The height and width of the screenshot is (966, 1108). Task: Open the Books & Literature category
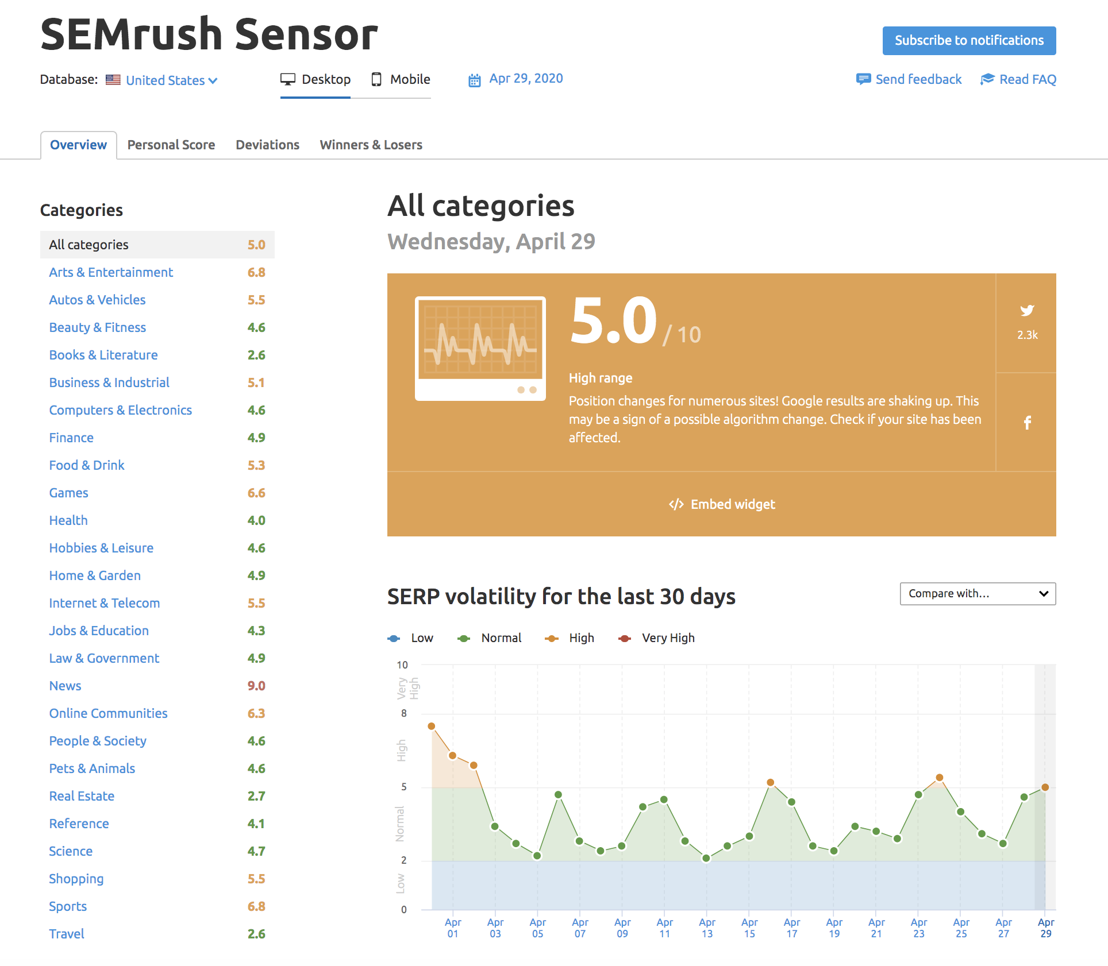[x=103, y=355]
